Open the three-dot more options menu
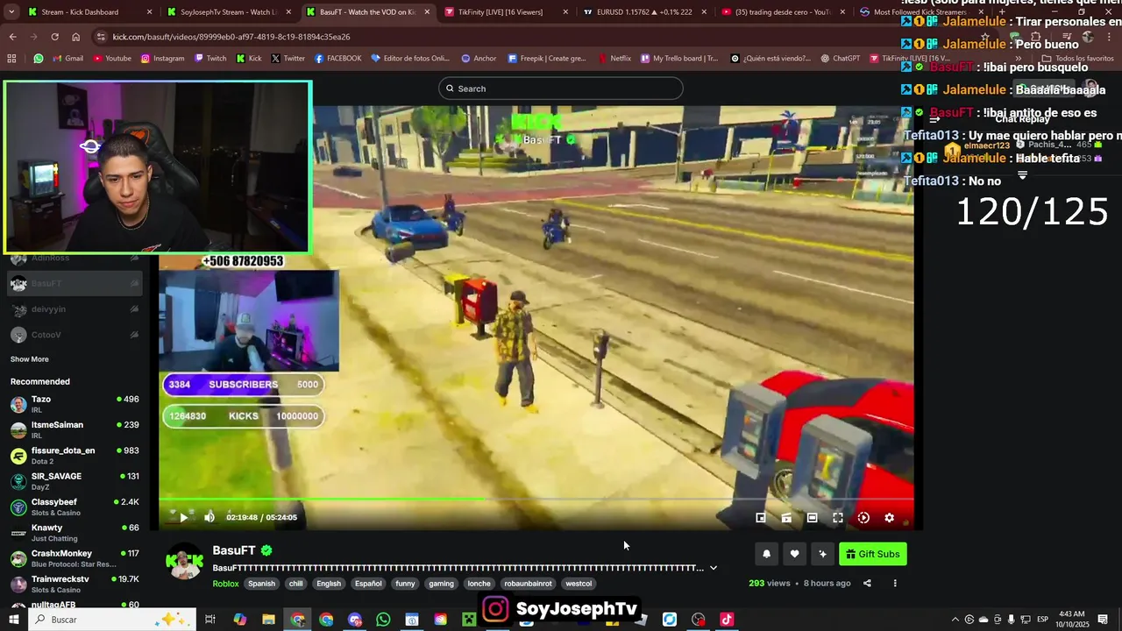 [895, 584]
